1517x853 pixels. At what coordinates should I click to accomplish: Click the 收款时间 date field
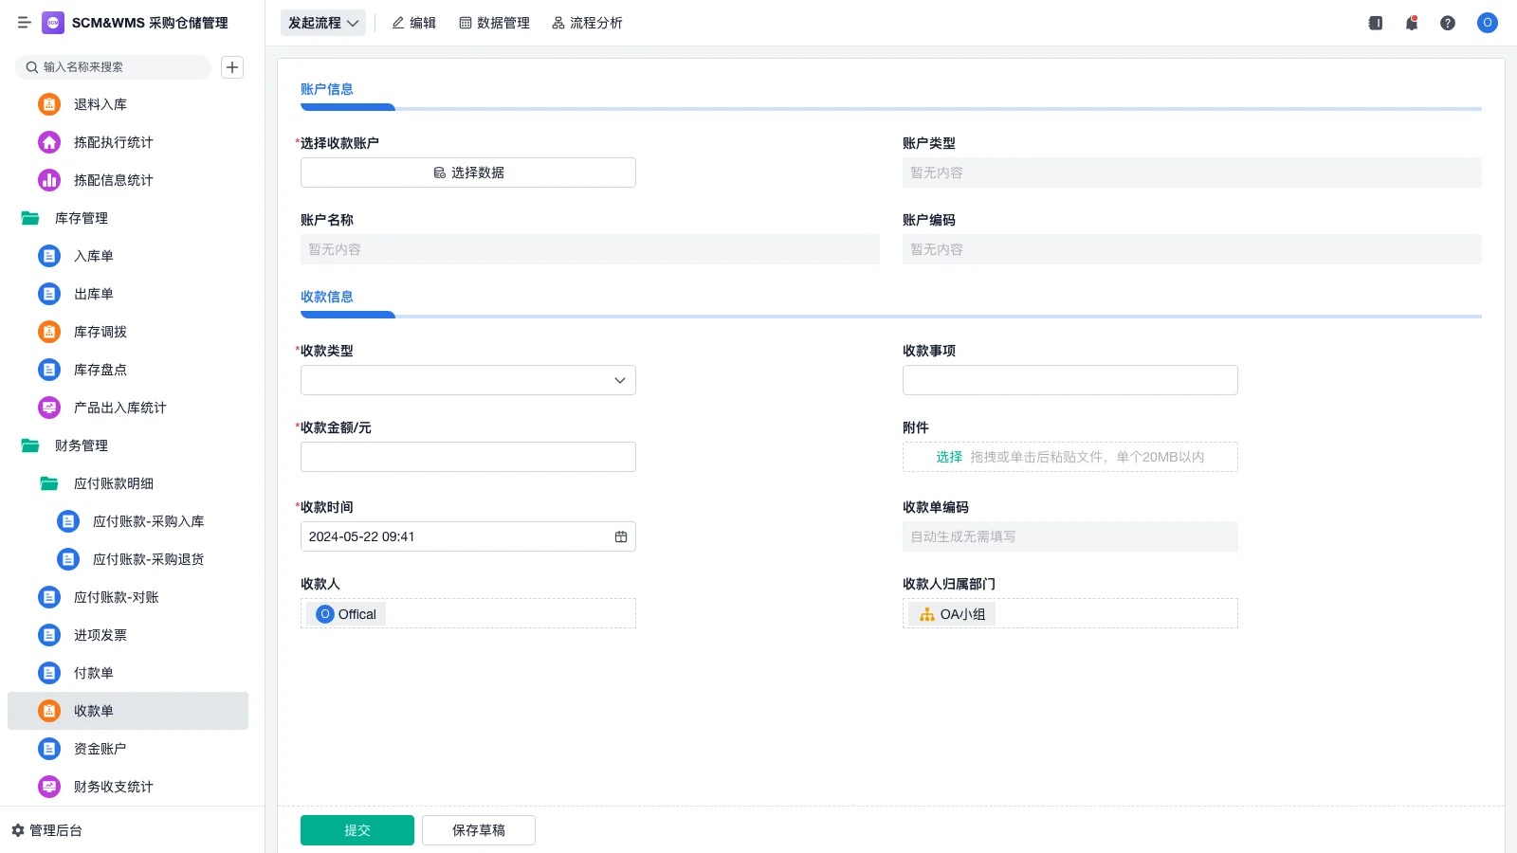[468, 536]
